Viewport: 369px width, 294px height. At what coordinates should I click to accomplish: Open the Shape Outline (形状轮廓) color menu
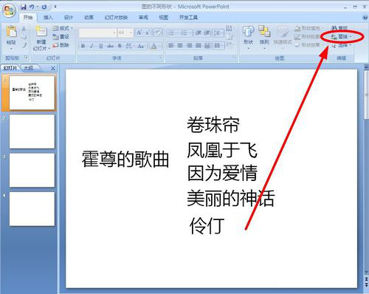click(x=308, y=37)
